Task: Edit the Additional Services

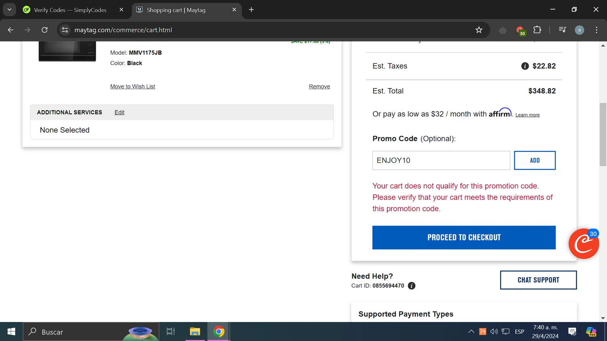Action: (119, 112)
